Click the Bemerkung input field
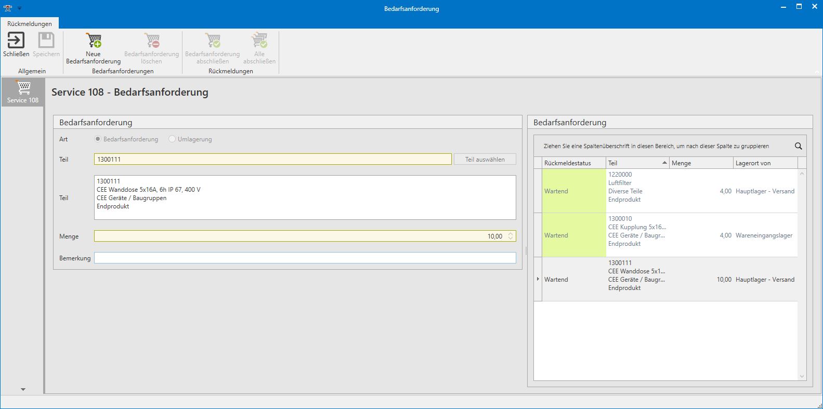Image resolution: width=823 pixels, height=409 pixels. click(305, 258)
